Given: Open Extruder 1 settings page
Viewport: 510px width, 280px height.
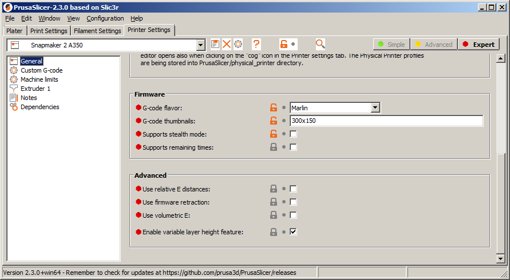Looking at the screenshot, I should point(35,89).
